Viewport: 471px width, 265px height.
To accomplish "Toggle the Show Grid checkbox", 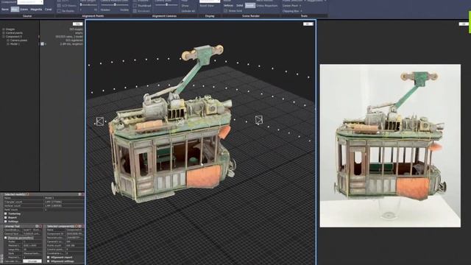I will pos(226,11).
